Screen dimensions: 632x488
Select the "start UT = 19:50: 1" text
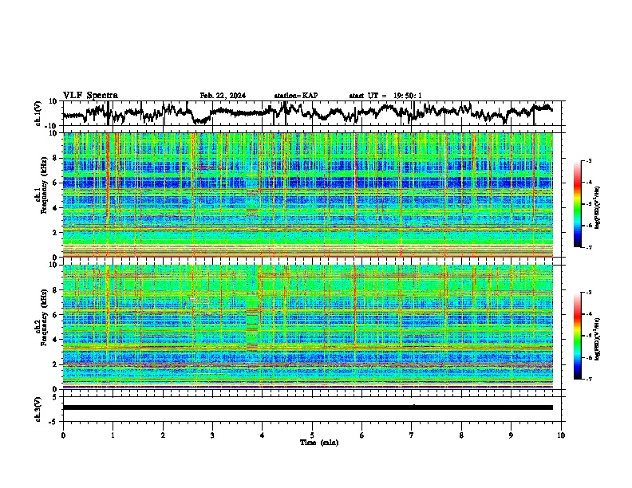point(385,96)
